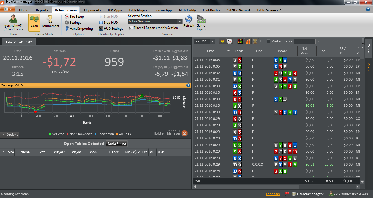
Task: Click Time column sort arrow
Action: pyautogui.click(x=229, y=51)
